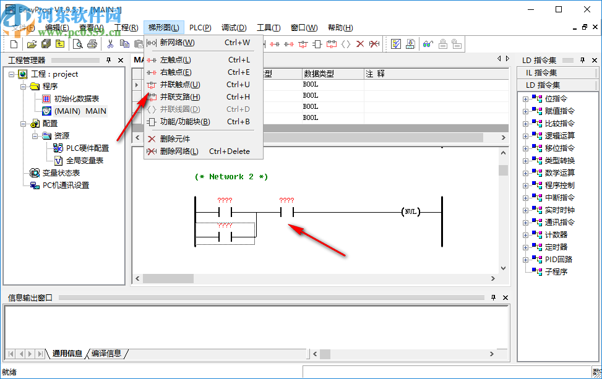Select (MAIN) MAIN program in tree

[x=80, y=111]
